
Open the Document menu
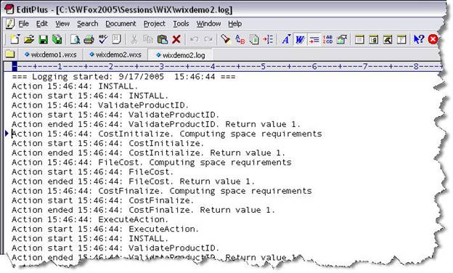tap(121, 24)
